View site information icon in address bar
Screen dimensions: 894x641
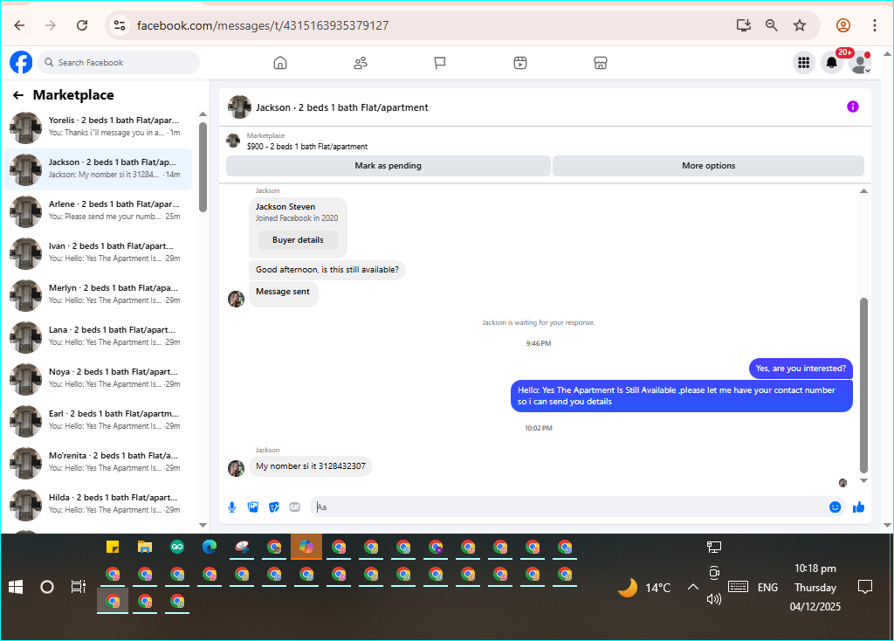(120, 25)
